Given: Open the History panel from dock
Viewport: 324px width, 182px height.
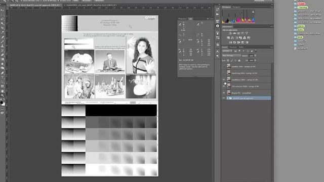Looking at the screenshot, I should pos(217,10).
